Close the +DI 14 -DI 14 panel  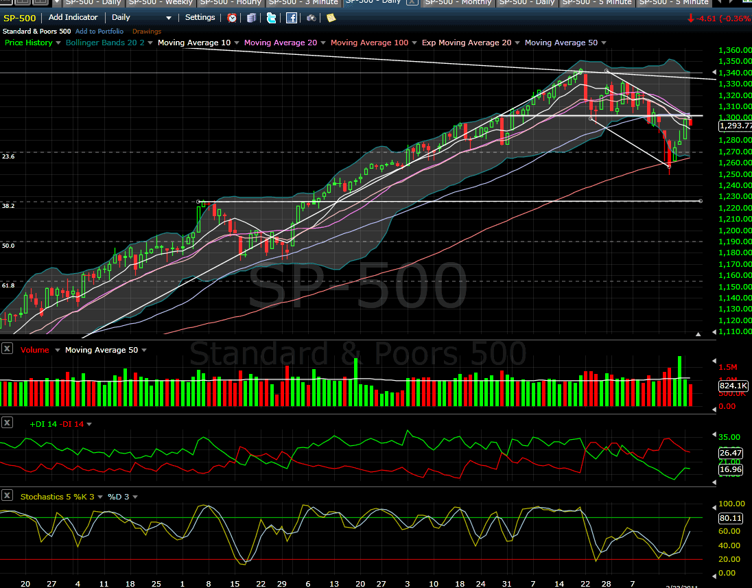7,423
